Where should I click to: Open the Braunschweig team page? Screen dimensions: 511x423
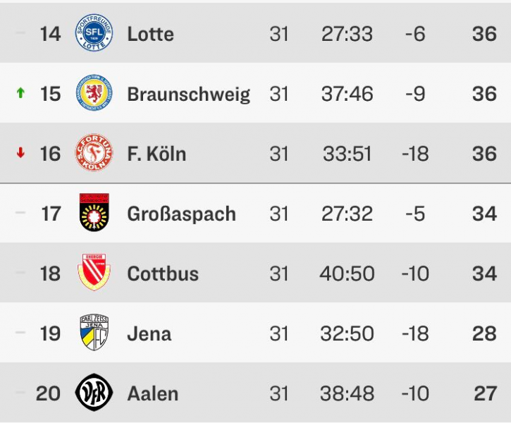[188, 94]
